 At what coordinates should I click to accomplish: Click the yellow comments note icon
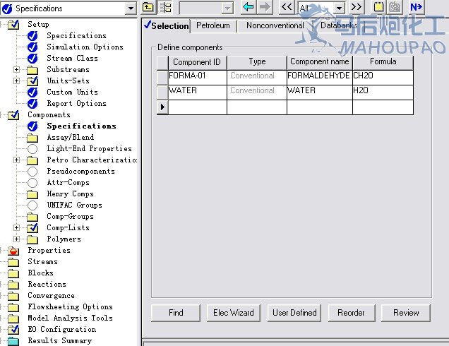tap(378, 8)
